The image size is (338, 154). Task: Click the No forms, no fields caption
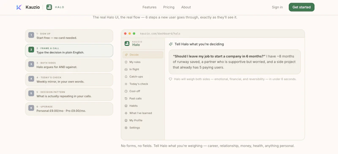(x=207, y=146)
